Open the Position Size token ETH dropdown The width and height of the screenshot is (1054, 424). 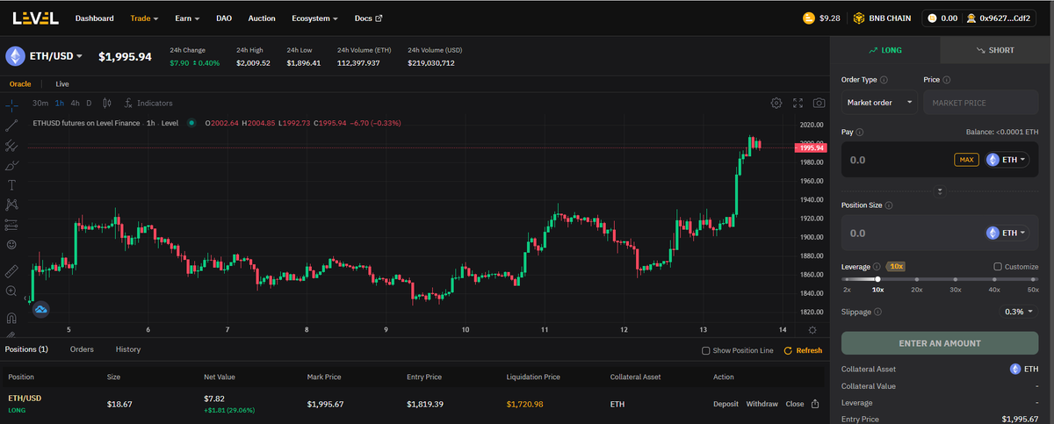click(x=1007, y=233)
